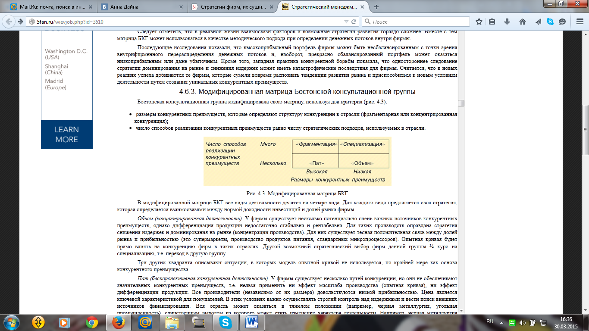The width and height of the screenshot is (589, 331).
Task: Click the page's vertical scrollbar thumb
Action: point(585,130)
